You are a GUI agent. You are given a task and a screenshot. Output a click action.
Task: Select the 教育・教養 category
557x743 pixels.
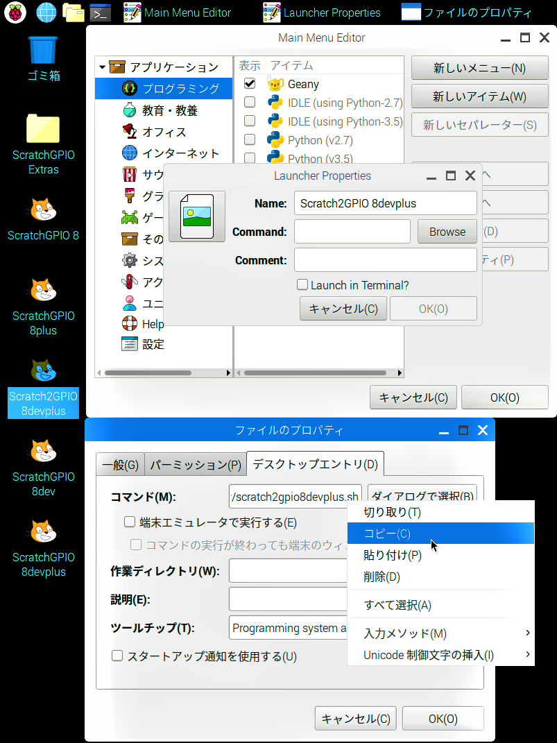(164, 110)
